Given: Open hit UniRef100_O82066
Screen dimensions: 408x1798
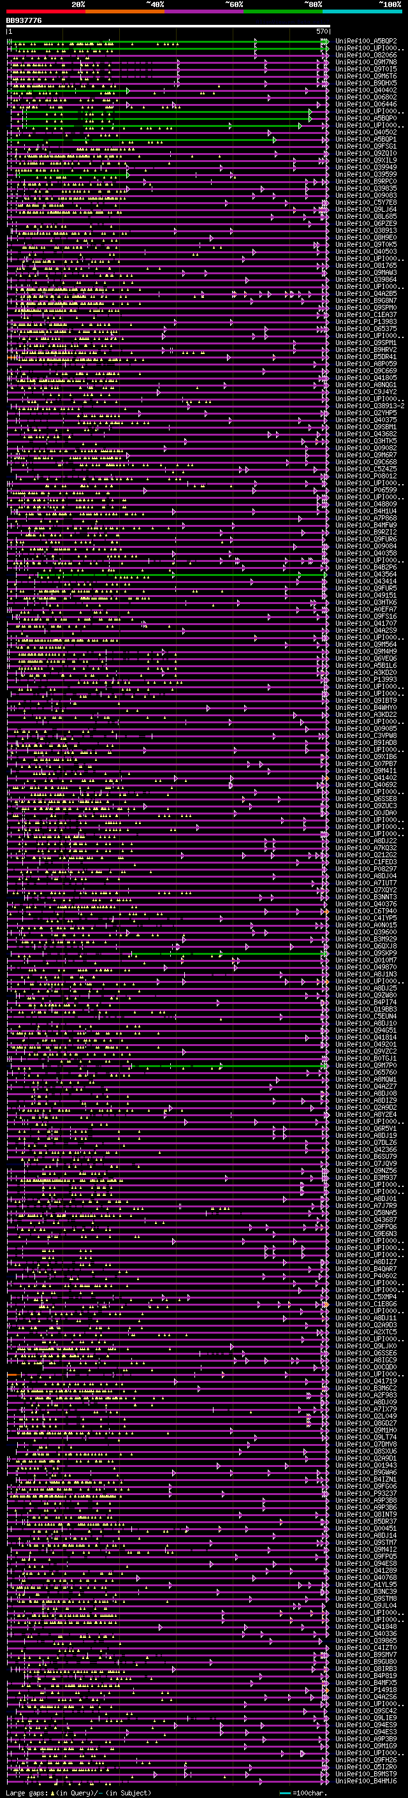Looking at the screenshot, I should (x=366, y=55).
